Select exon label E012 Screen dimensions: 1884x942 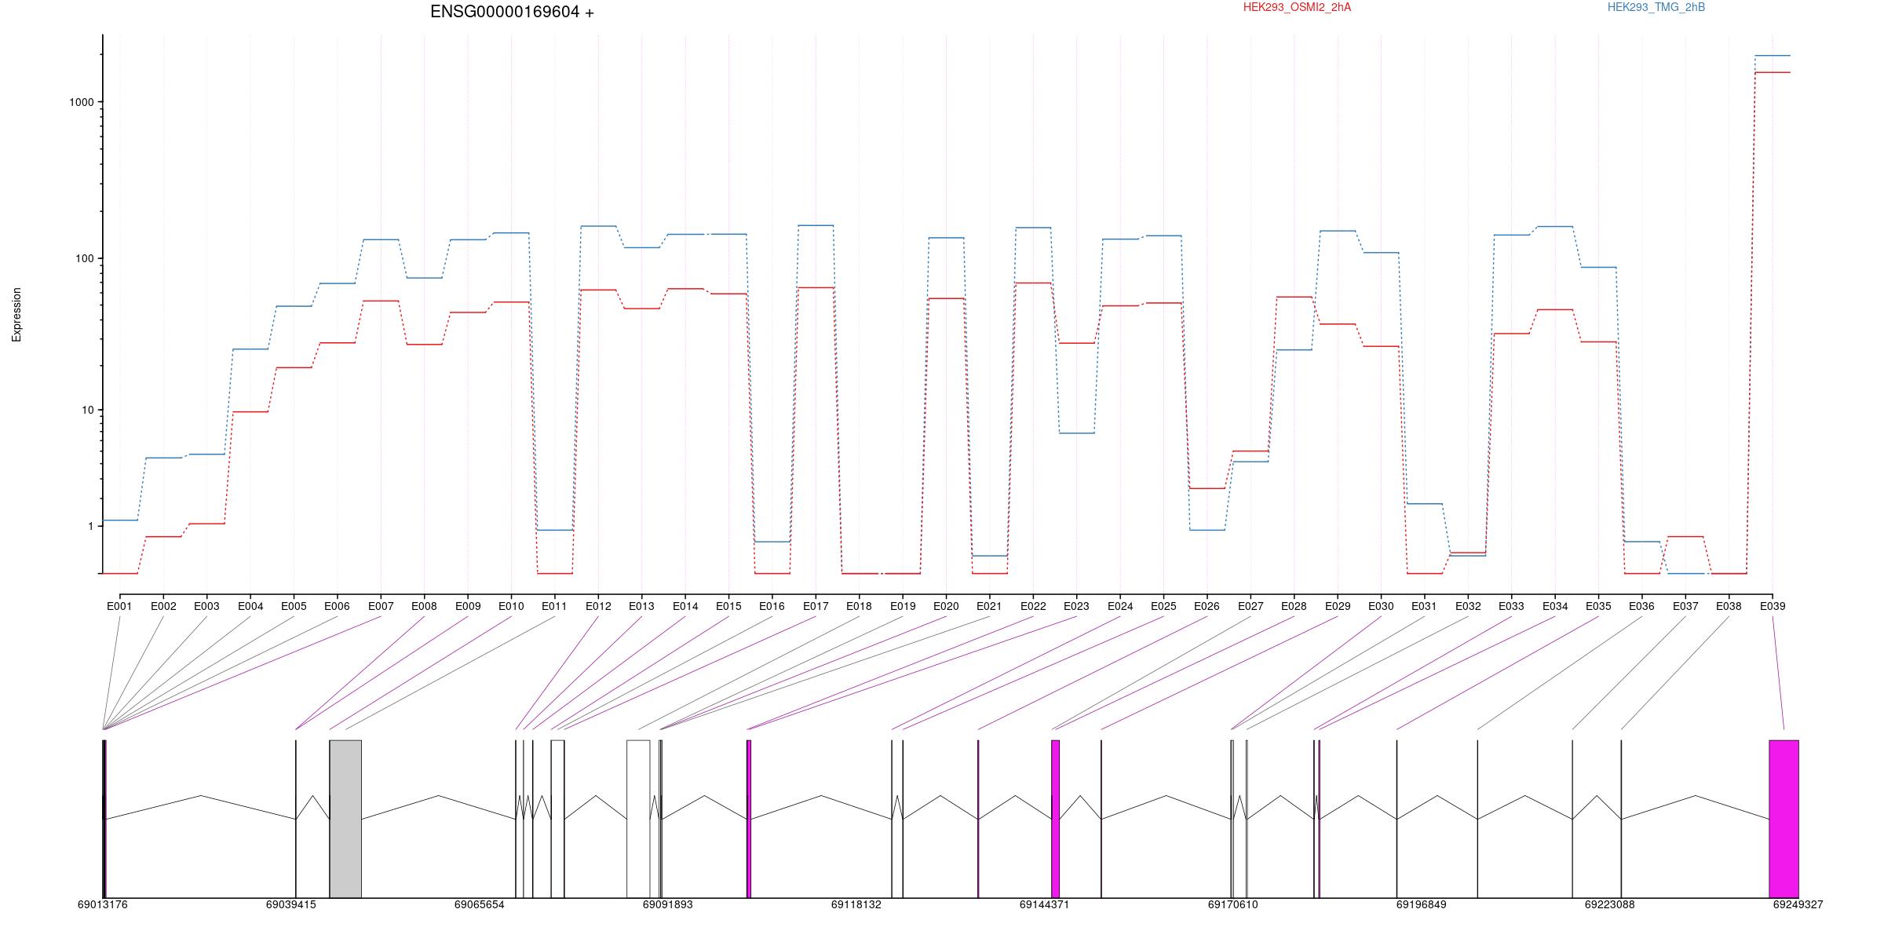[598, 606]
